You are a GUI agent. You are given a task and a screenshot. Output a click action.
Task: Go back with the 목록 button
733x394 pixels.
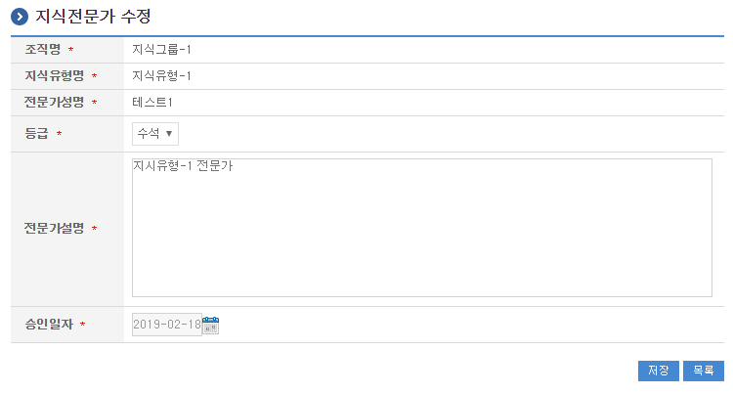[x=703, y=371]
